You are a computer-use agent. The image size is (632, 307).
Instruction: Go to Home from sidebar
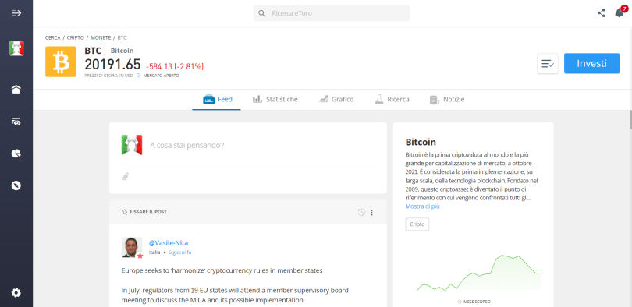(x=16, y=90)
